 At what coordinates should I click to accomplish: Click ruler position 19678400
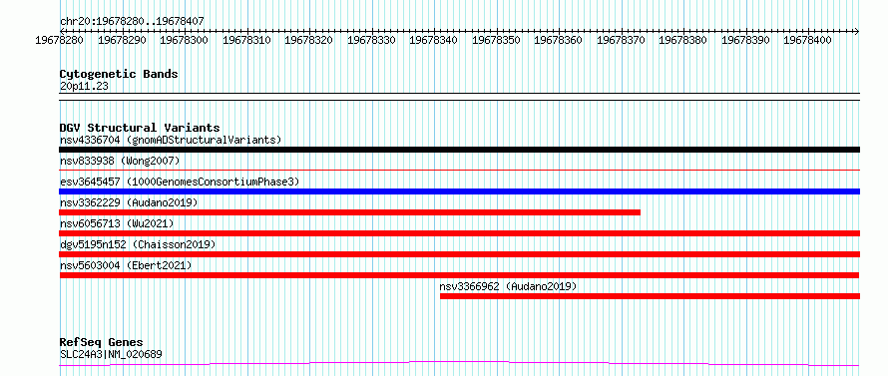click(807, 40)
